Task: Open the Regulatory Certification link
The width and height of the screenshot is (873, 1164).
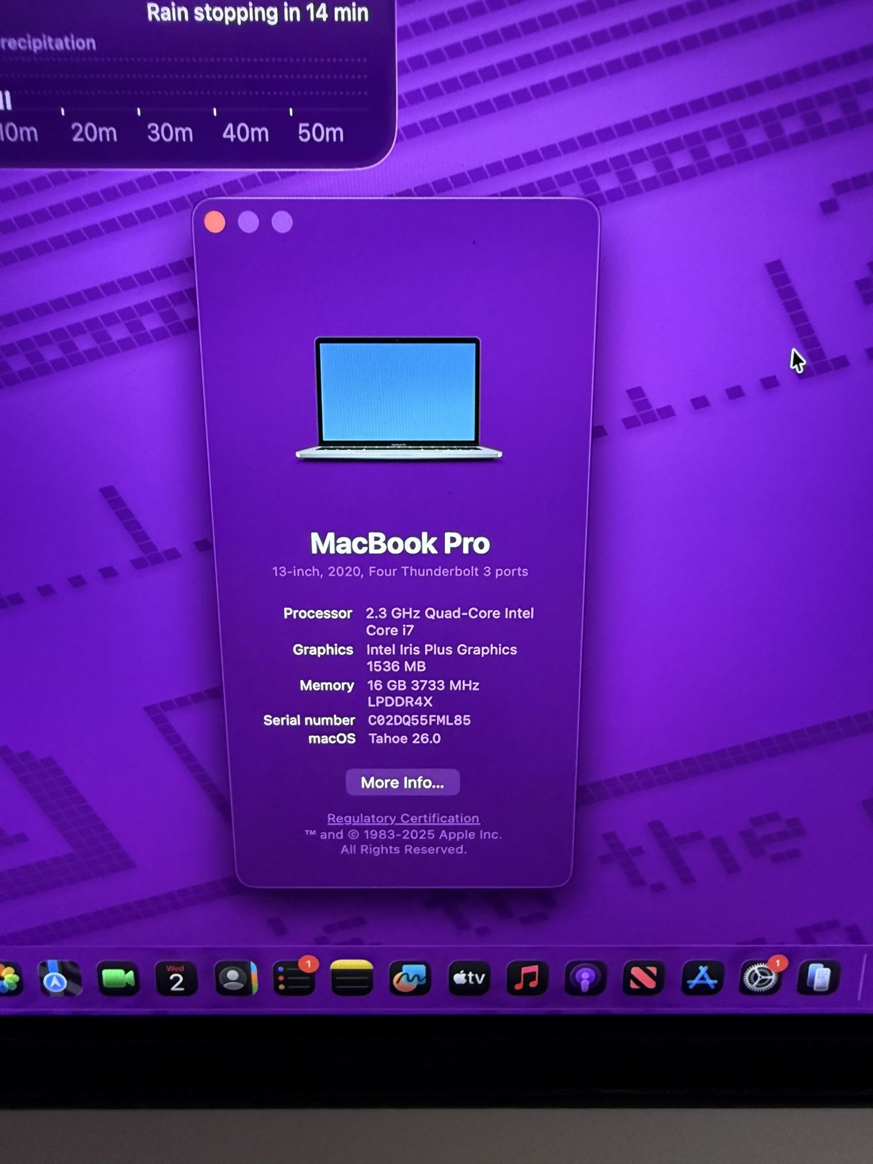Action: coord(403,818)
